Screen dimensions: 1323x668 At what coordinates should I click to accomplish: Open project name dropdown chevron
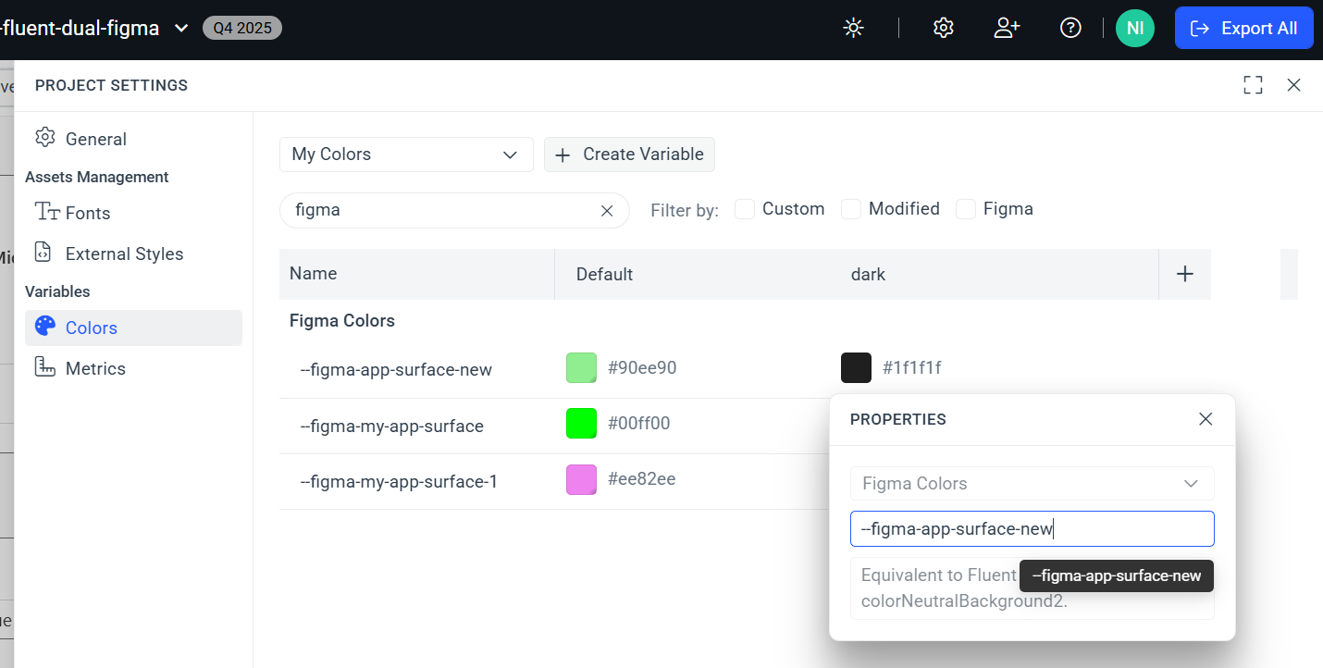(x=181, y=29)
